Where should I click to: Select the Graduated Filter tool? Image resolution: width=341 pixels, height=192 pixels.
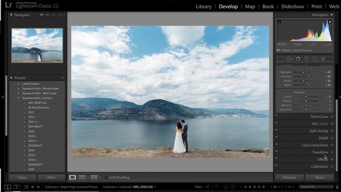coord(306,59)
